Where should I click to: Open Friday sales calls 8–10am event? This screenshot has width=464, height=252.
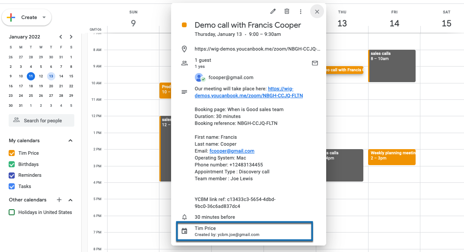[x=392, y=66]
